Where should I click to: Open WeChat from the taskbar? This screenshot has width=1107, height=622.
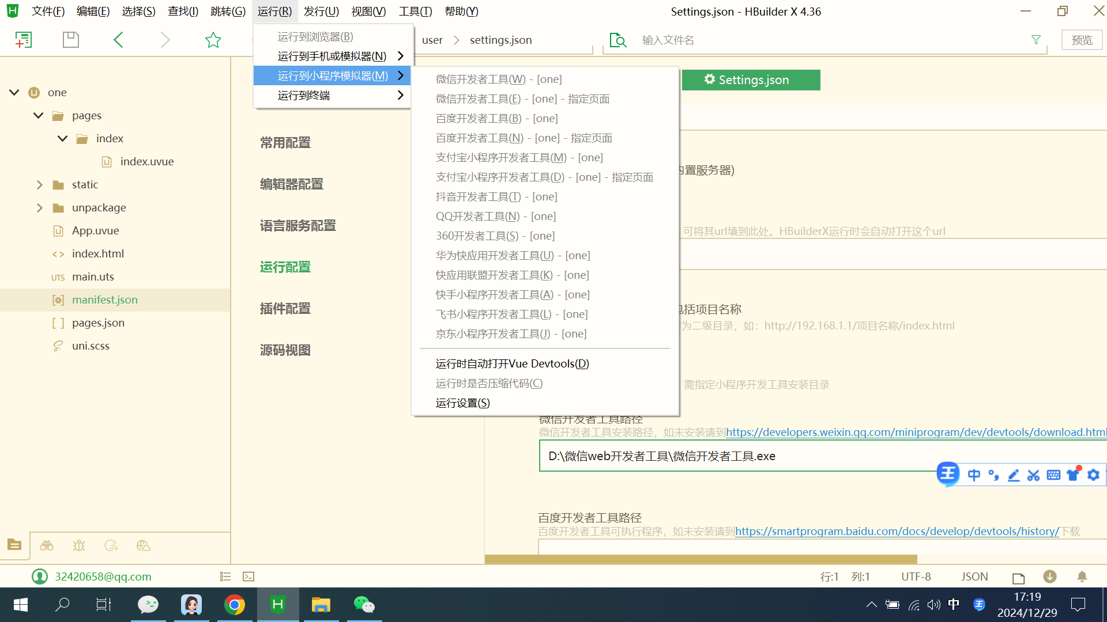tap(364, 605)
